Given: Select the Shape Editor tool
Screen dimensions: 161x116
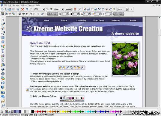Looking at the screenshot, I should click(3, 28).
